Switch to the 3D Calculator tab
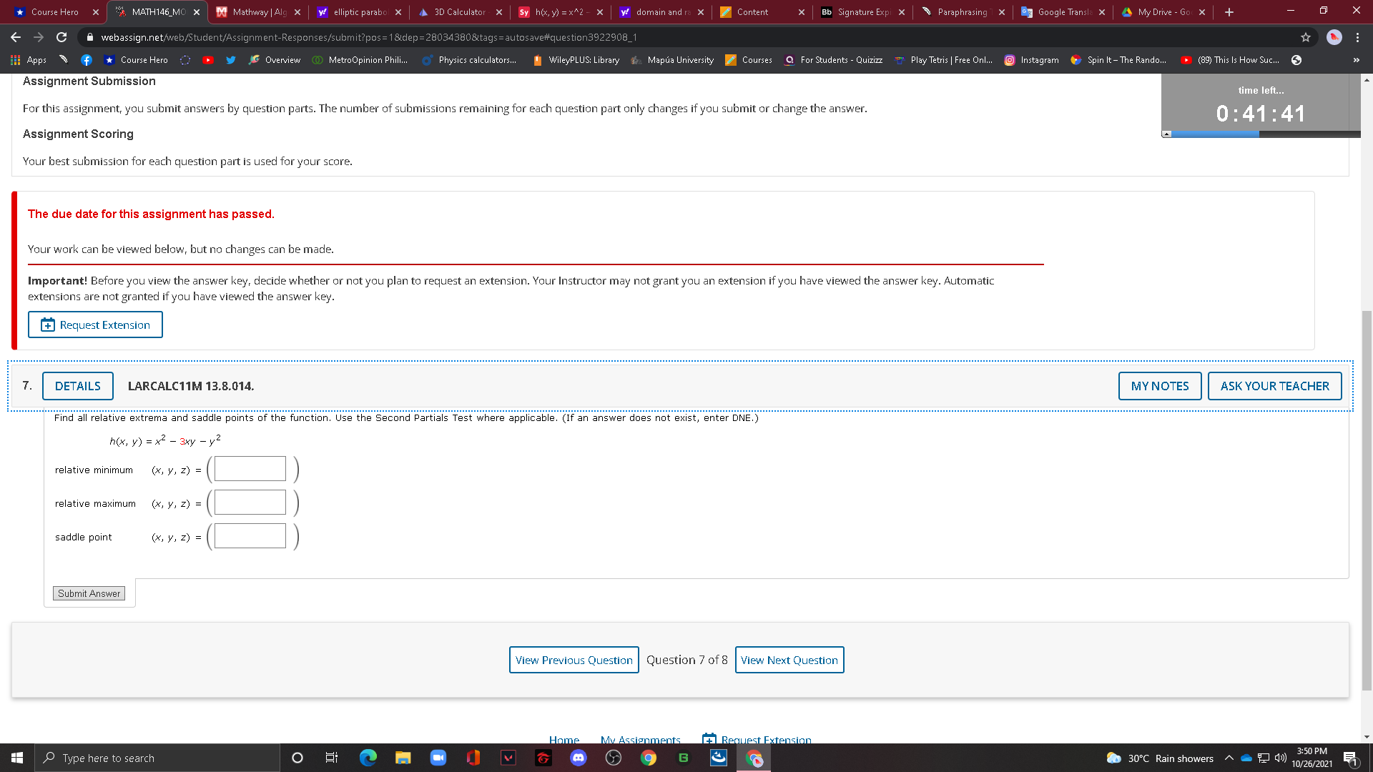Viewport: 1373px width, 772px height. 459,12
